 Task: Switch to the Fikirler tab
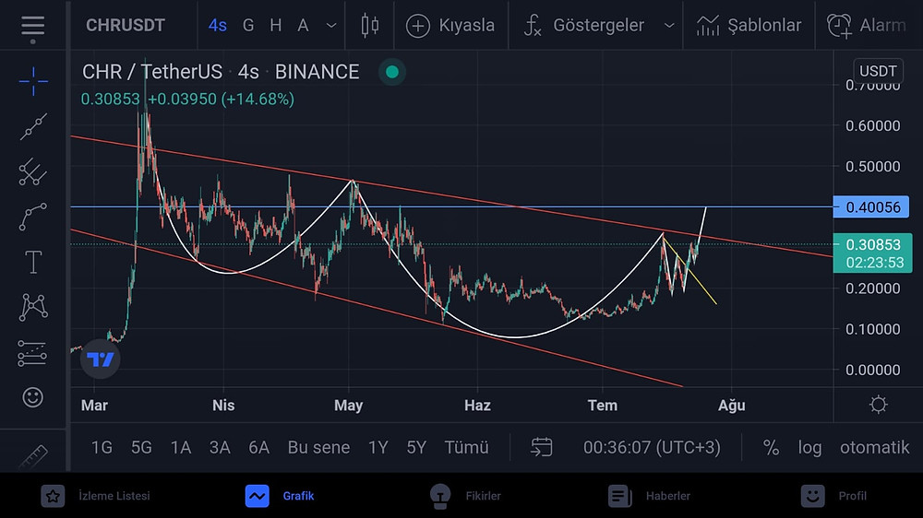[465, 496]
